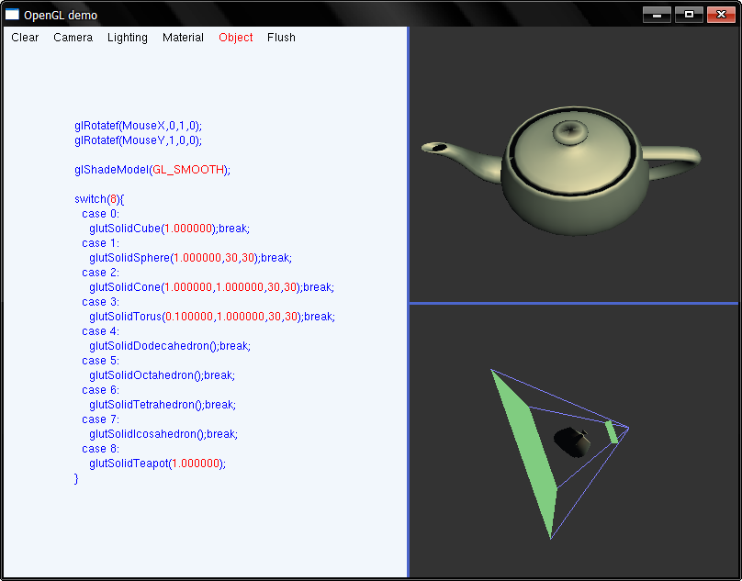Click the glutSolidCone function name
This screenshot has width=742, height=581.
[x=125, y=287]
